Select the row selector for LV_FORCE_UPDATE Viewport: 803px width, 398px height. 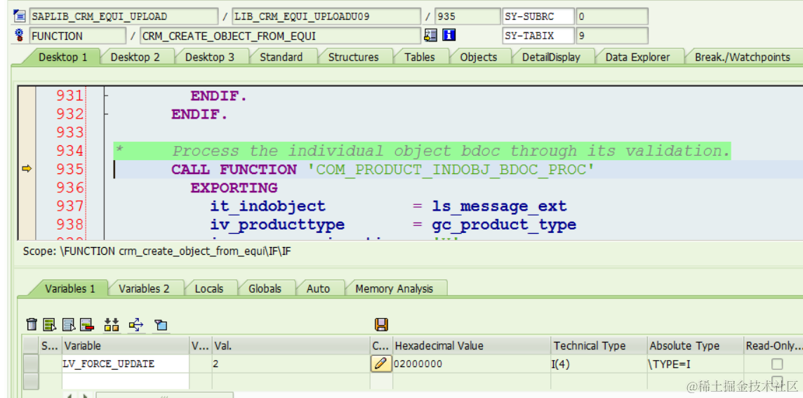tap(32, 364)
